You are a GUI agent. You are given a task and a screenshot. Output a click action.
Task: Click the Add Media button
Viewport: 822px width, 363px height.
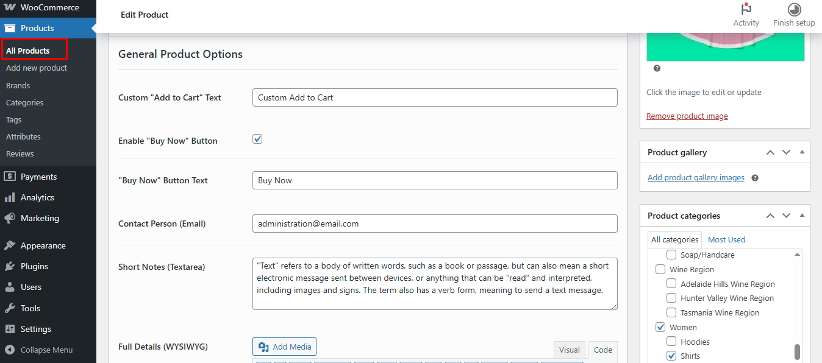(x=284, y=347)
